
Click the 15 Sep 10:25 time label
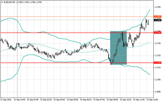coord(126,100)
